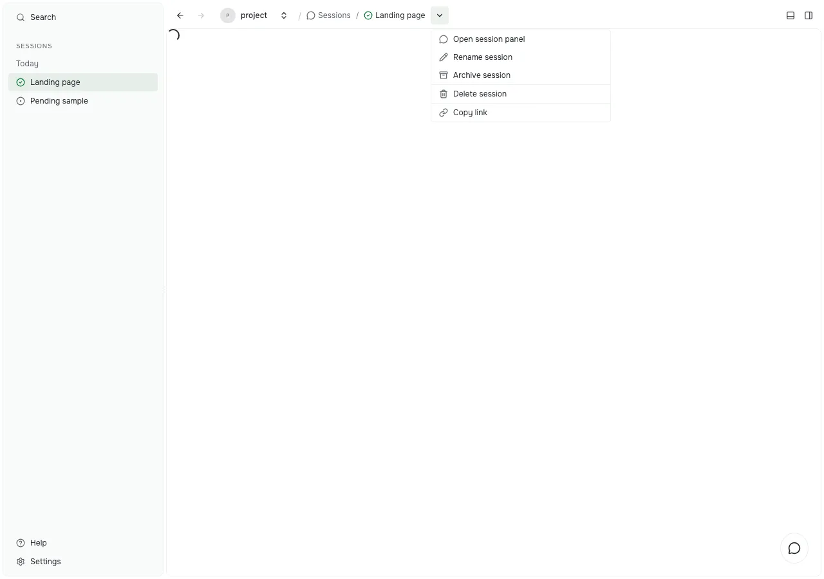Click the Search field in sidebar
Viewport: 824px width, 579px height.
83,17
